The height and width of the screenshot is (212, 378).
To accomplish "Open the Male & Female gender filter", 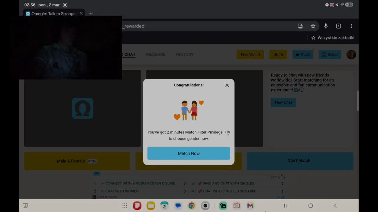I will pyautogui.click(x=77, y=161).
